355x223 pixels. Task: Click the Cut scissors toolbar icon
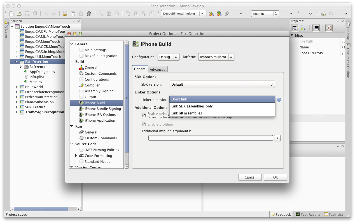[65, 13]
